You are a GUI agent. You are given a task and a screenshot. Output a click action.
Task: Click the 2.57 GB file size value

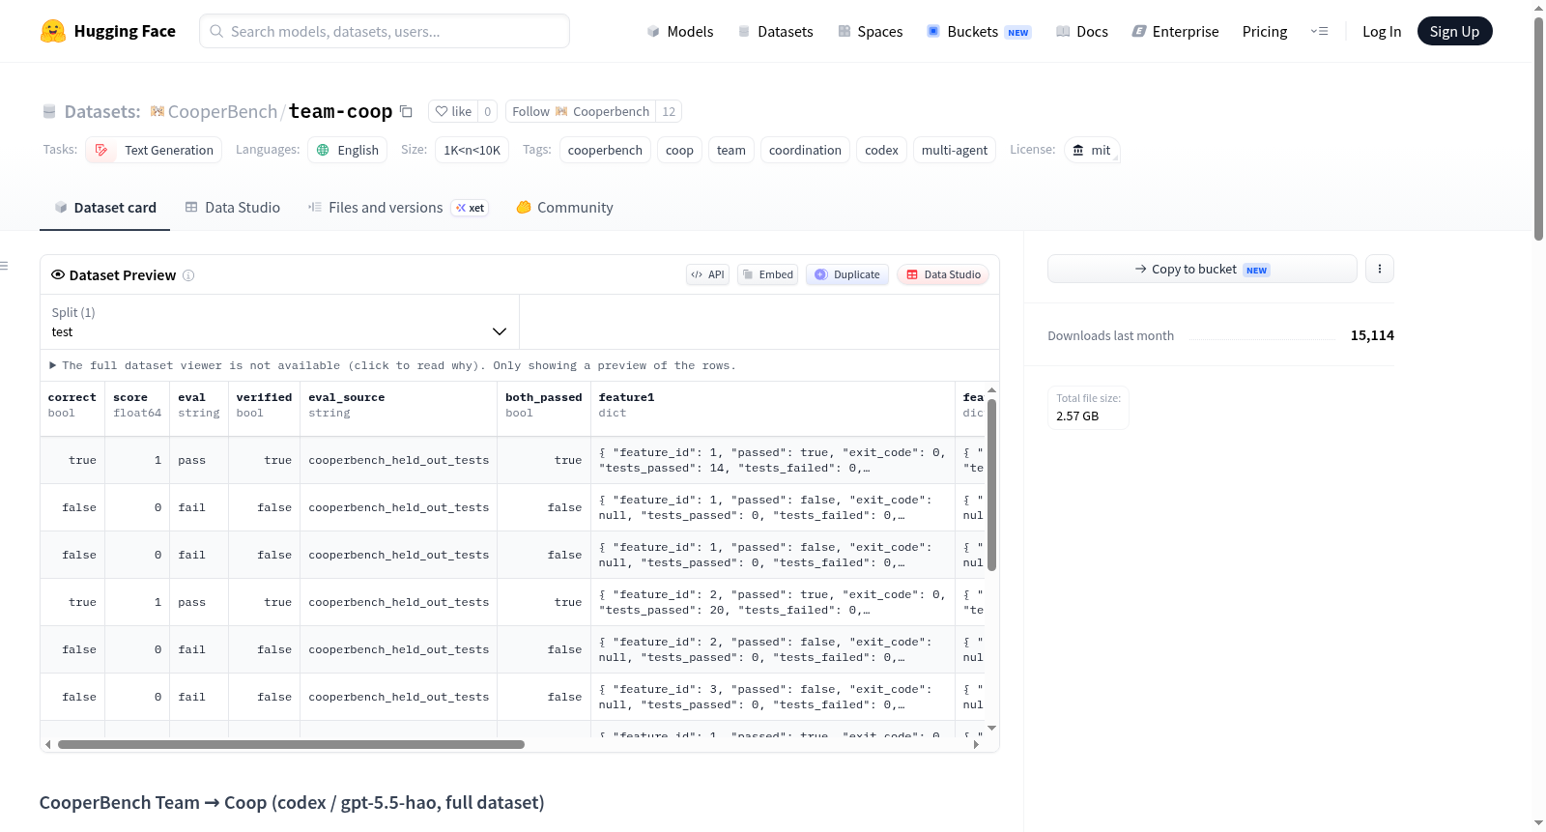(1077, 416)
